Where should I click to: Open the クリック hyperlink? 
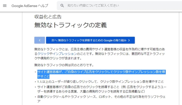(44, 54)
